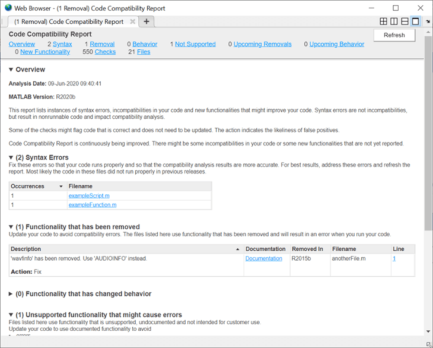The height and width of the screenshot is (348, 433).
Task: Jump to the Overview link
Action: 22,44
